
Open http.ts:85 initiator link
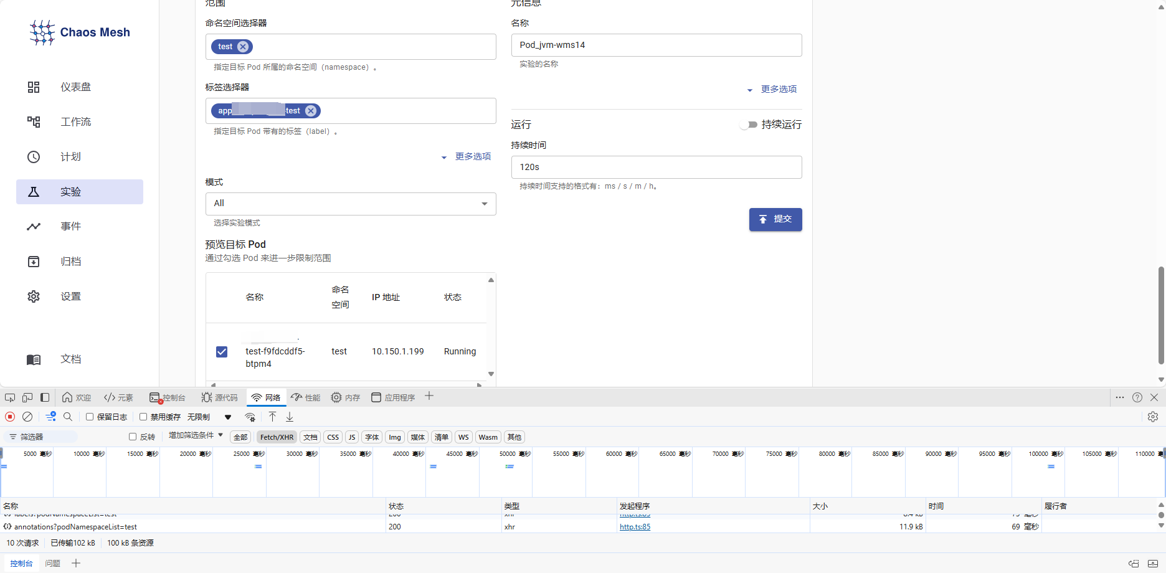(x=635, y=527)
